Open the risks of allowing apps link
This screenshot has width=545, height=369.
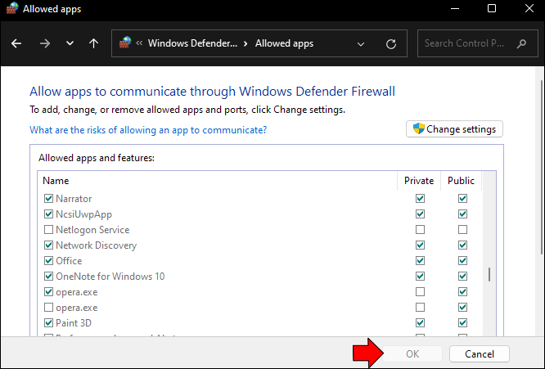click(148, 129)
